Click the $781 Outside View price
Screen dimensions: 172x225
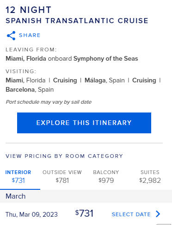pyautogui.click(x=62, y=181)
